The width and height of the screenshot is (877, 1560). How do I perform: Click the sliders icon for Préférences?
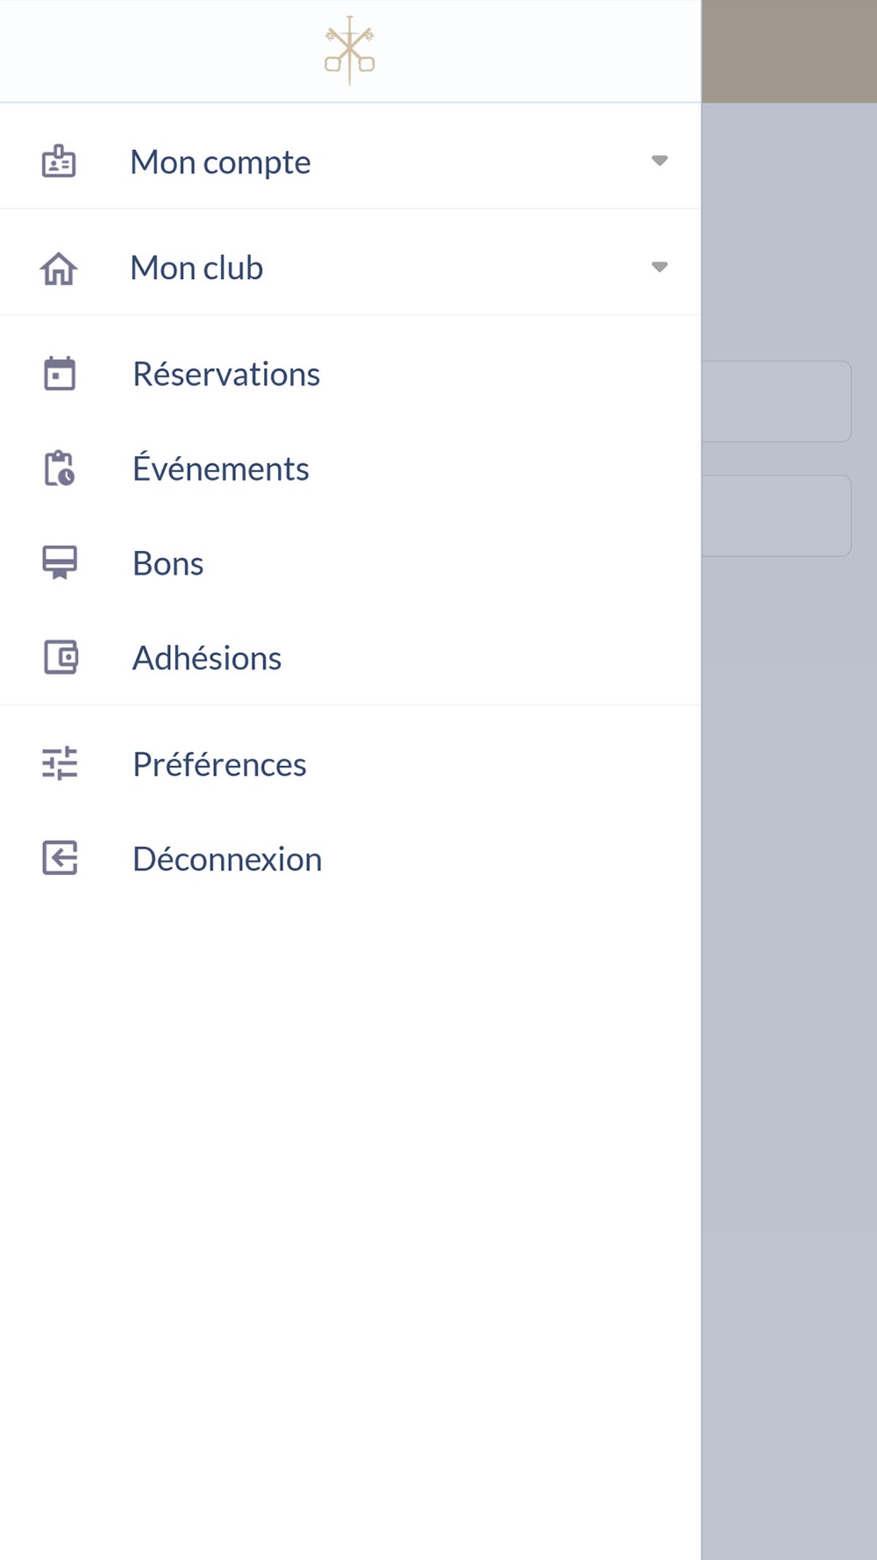pyautogui.click(x=60, y=764)
